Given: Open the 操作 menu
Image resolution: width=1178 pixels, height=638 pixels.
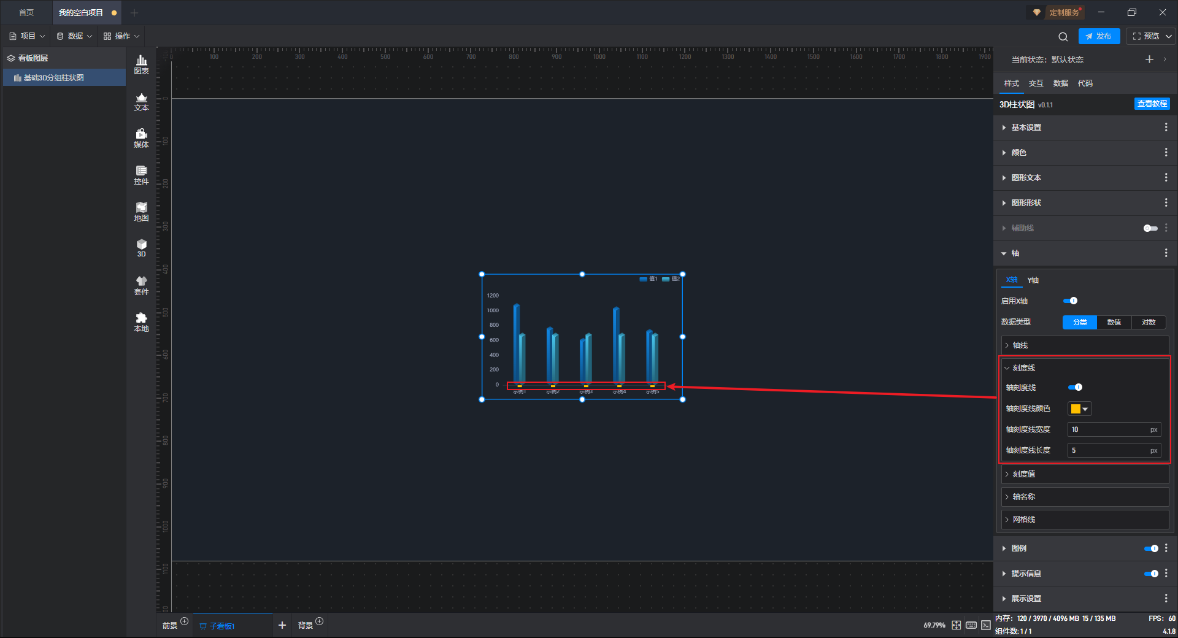Looking at the screenshot, I should [x=121, y=36].
